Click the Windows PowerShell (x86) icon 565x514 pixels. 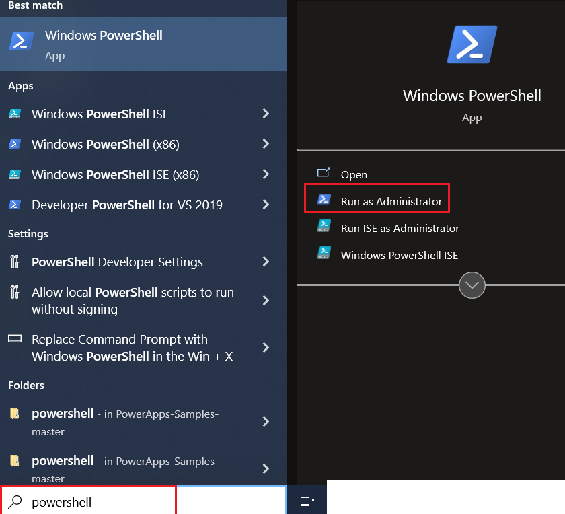(14, 144)
